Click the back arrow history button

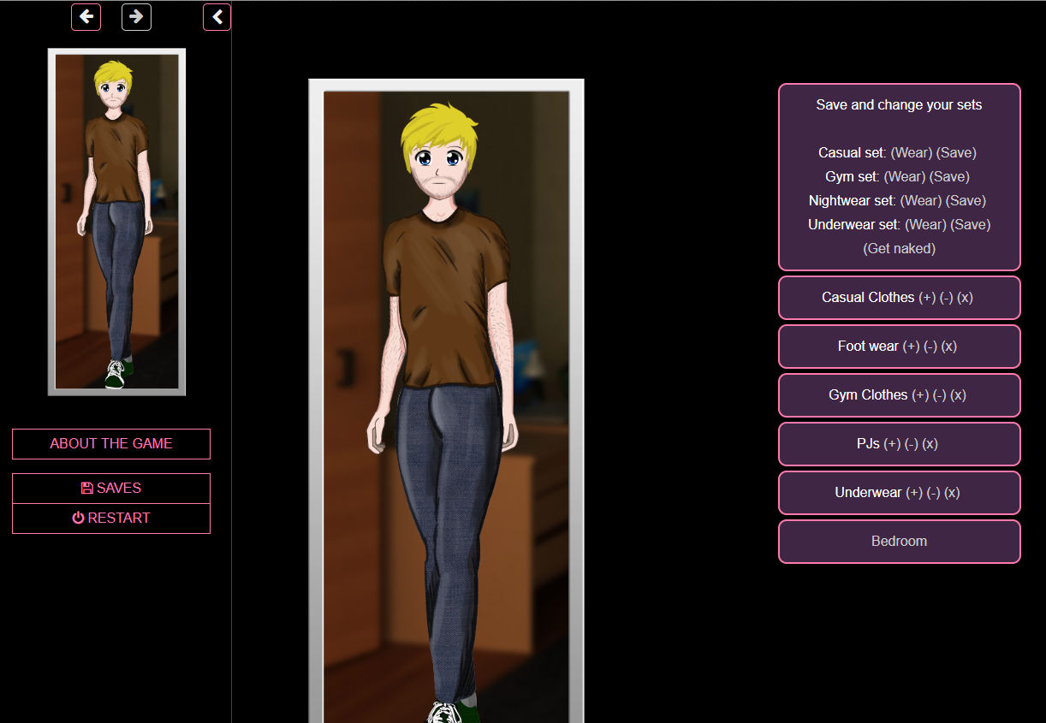[86, 17]
